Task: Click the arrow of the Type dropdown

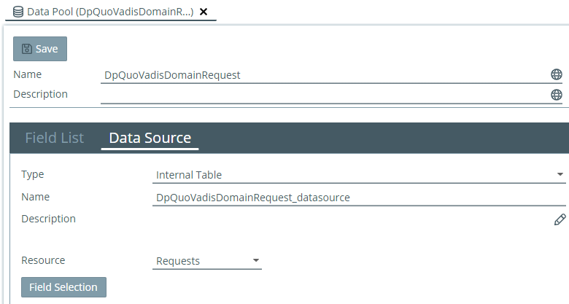Action: (x=560, y=175)
